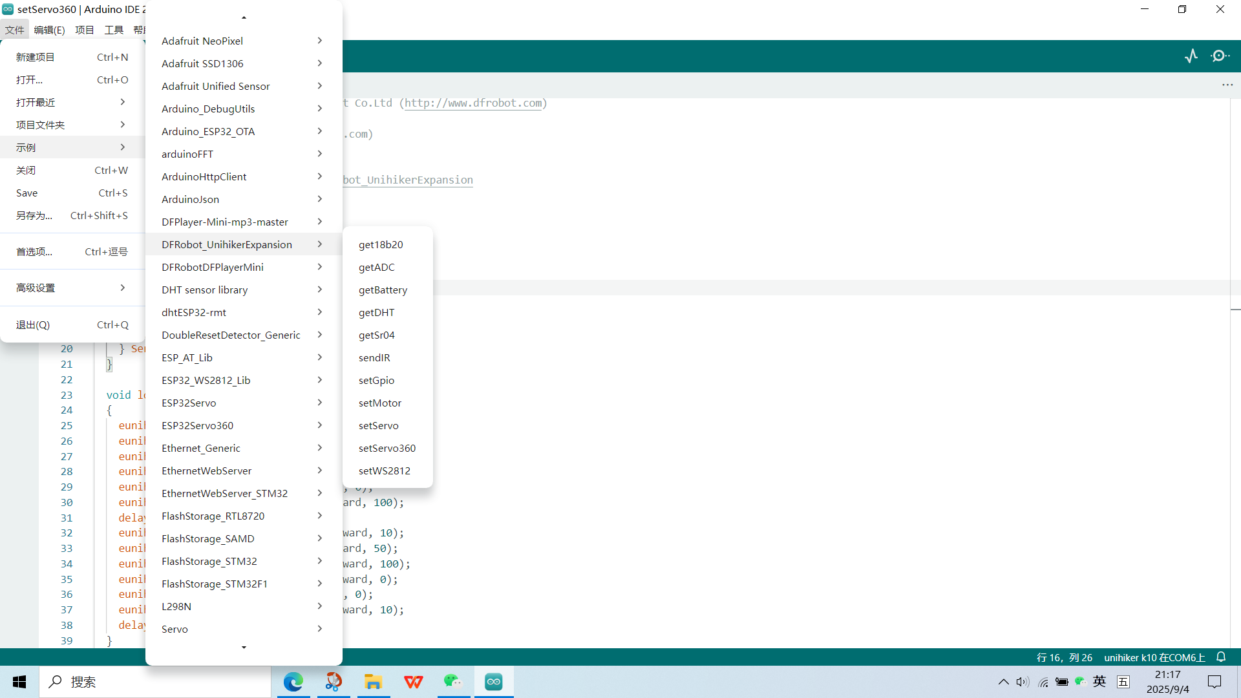Expand DHT sensor library submenu

coord(244,290)
